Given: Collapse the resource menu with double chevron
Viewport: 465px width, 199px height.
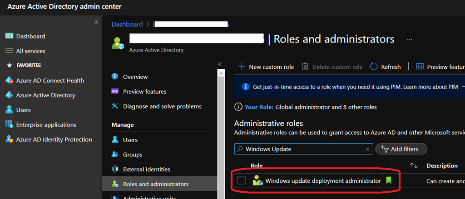Looking at the screenshot, I should point(219,64).
